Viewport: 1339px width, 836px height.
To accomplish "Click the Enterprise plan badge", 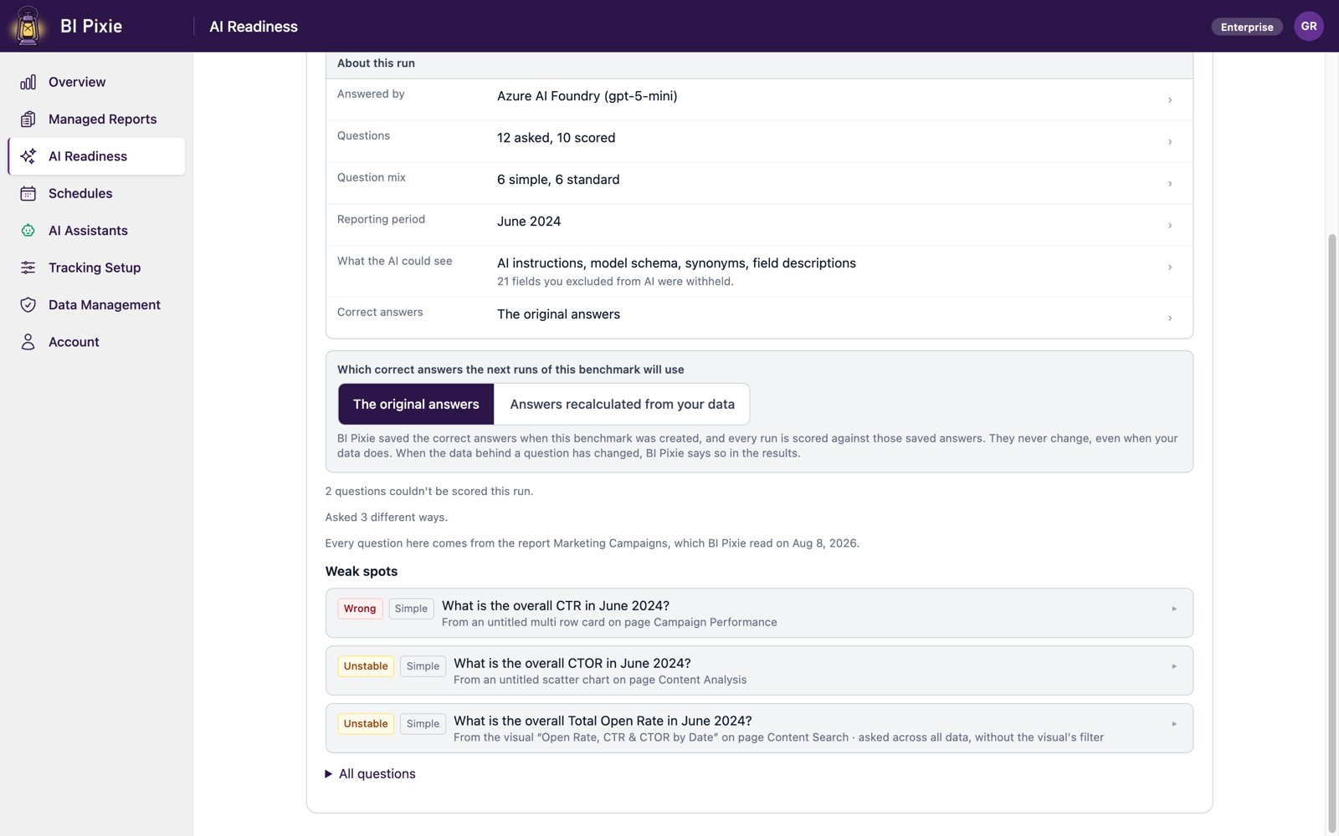I will [1247, 27].
